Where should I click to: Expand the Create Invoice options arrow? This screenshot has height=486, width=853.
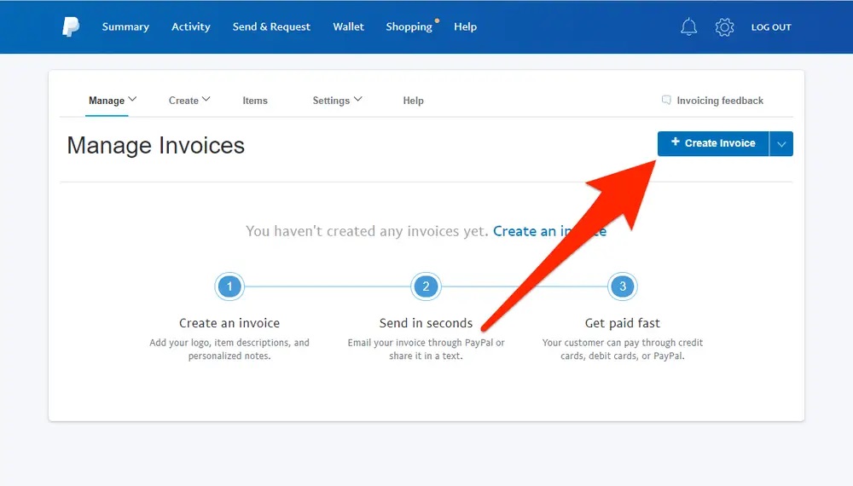781,144
